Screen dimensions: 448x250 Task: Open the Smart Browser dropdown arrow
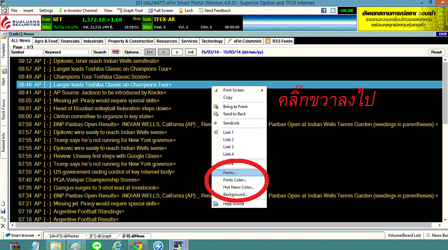[x=38, y=235]
